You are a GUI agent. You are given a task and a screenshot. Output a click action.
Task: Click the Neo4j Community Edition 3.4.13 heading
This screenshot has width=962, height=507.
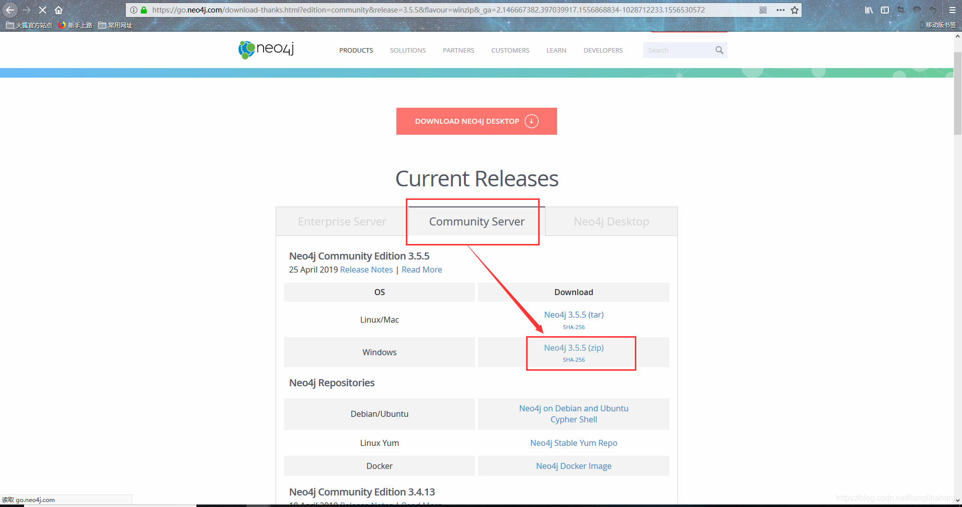coord(362,492)
